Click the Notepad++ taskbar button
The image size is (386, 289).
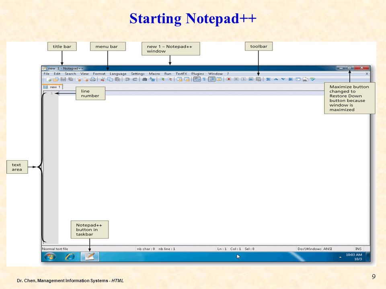pyautogui.click(x=90, y=256)
